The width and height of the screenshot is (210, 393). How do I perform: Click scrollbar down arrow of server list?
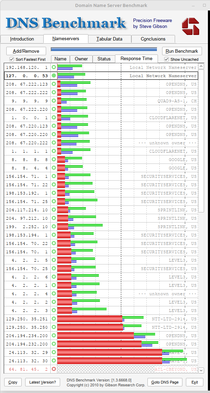201,370
